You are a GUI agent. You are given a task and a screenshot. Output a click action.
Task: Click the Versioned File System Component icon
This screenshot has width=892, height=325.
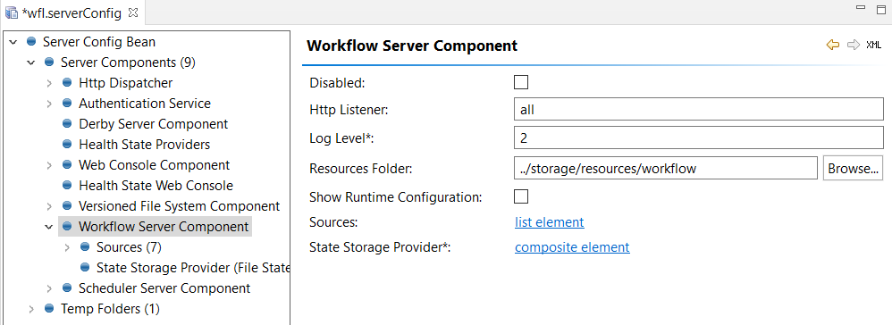pyautogui.click(x=67, y=206)
